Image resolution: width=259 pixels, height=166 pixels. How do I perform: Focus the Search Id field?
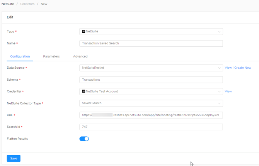[151, 127]
